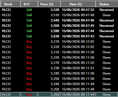Click the price value 3,630
Viewport: 118px width, 97px height.
point(55,36)
